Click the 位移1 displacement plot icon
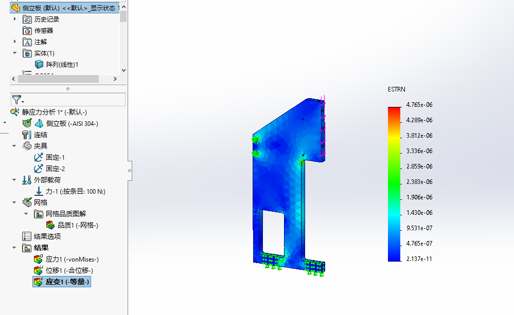This screenshot has height=315, width=514. click(39, 270)
